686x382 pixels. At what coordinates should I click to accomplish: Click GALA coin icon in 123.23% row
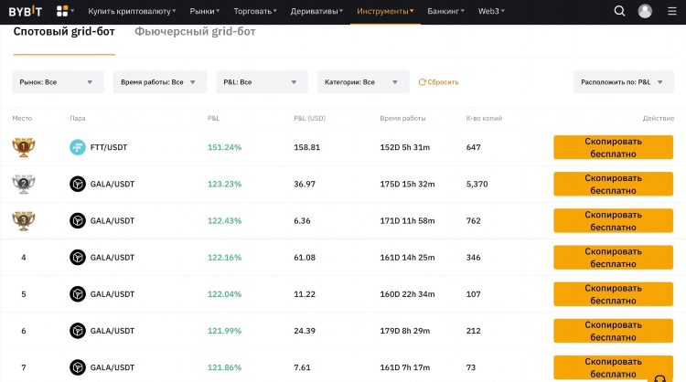click(x=78, y=184)
